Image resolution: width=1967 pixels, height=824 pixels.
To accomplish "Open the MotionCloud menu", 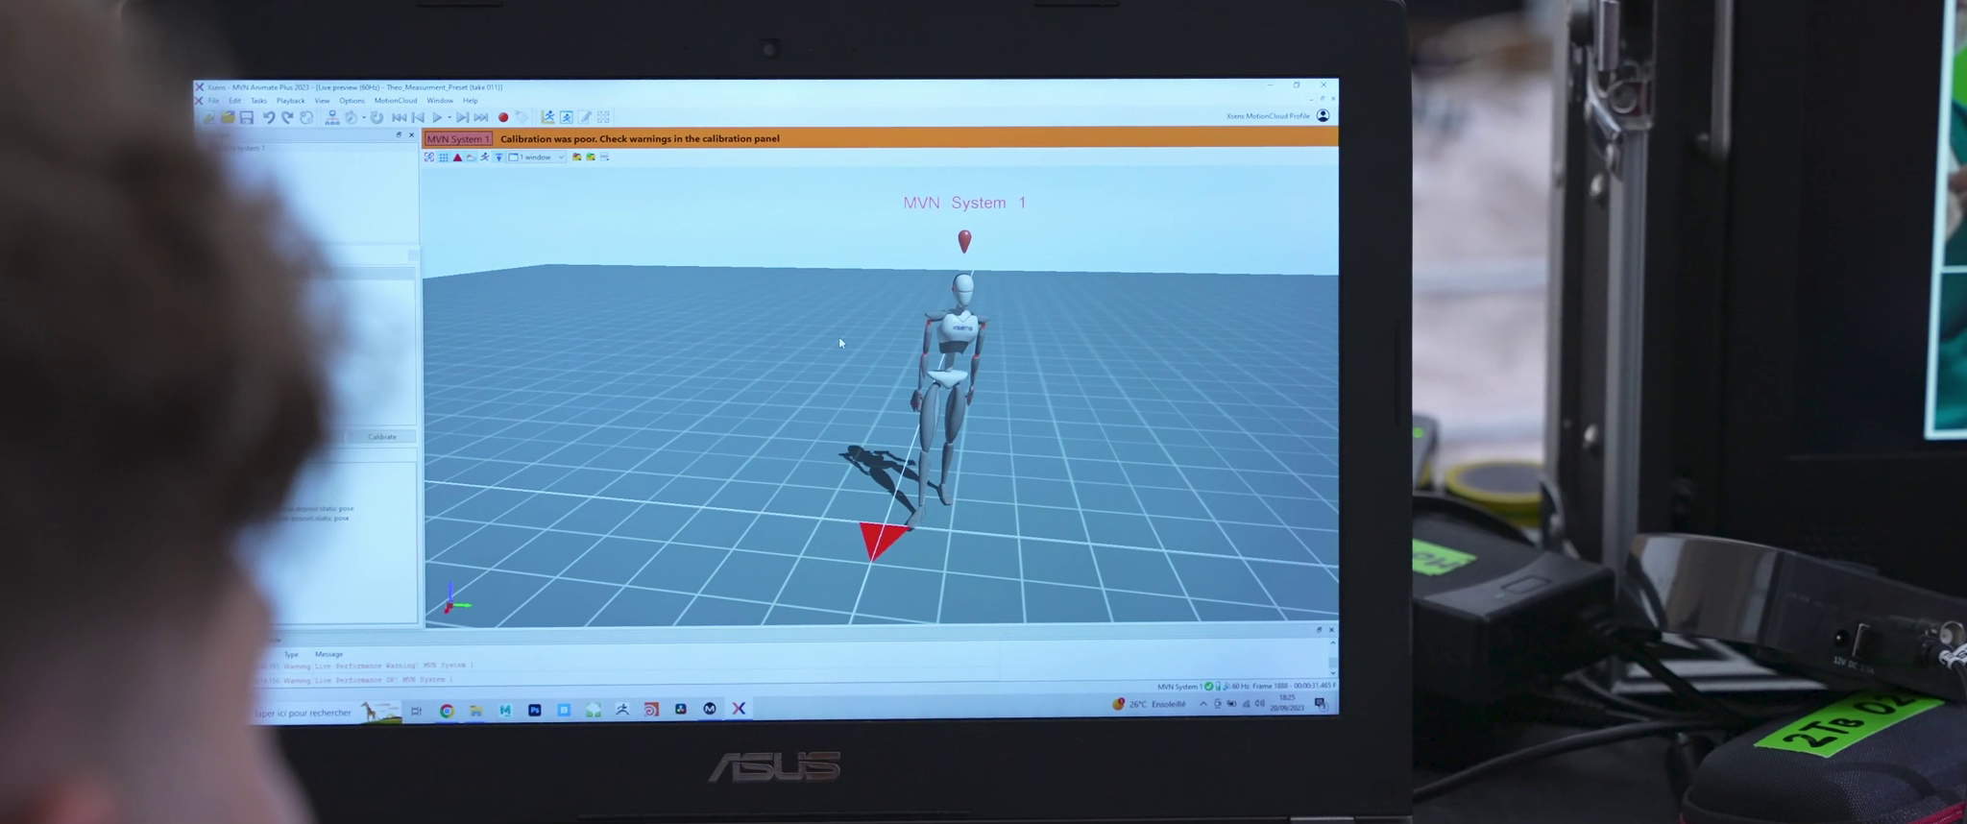I will click(396, 101).
